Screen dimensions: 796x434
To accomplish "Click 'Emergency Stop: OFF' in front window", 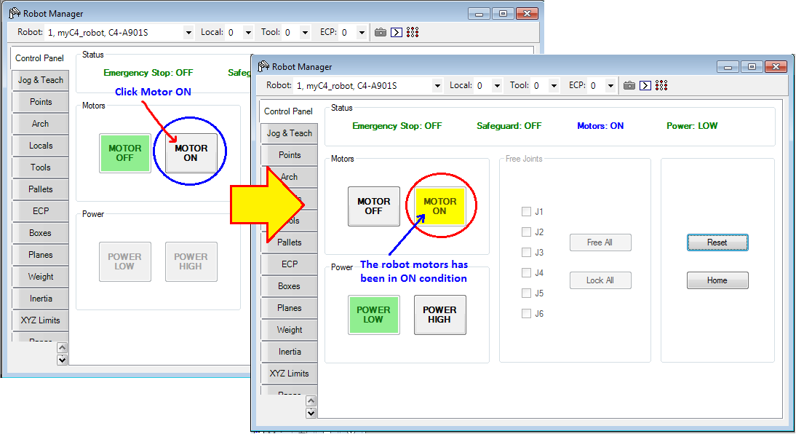I will [397, 125].
